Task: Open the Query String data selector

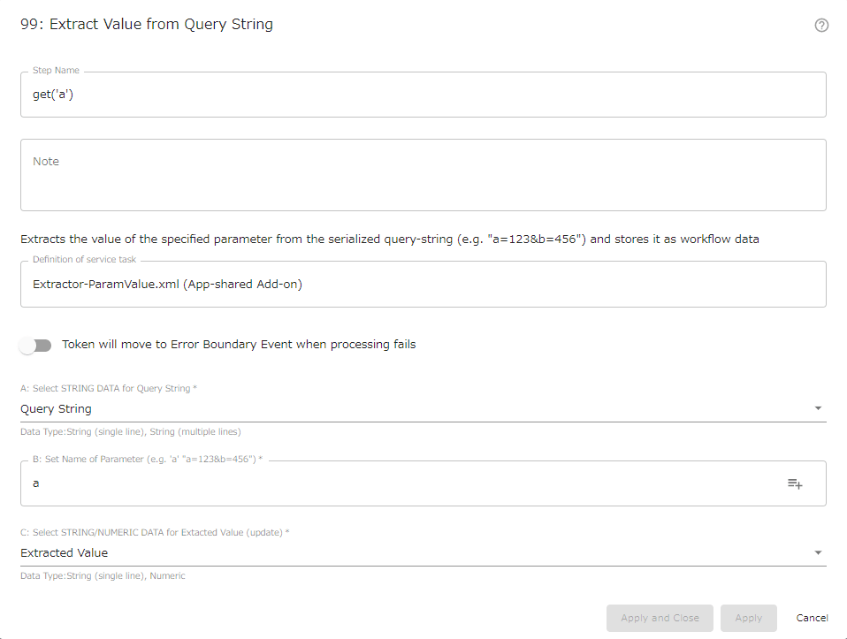Action: [423, 409]
